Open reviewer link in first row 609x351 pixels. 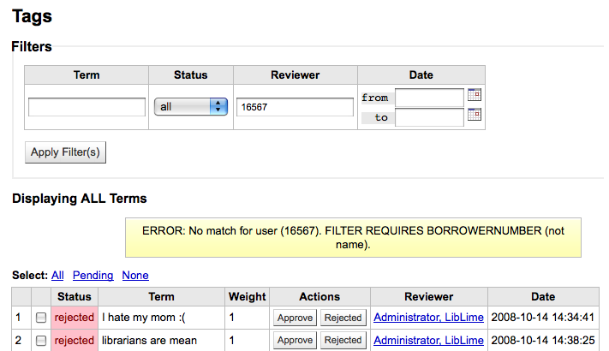coord(428,318)
